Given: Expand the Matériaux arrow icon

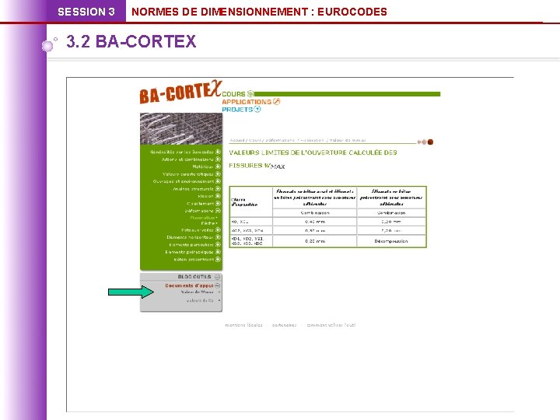Looking at the screenshot, I should click(218, 166).
